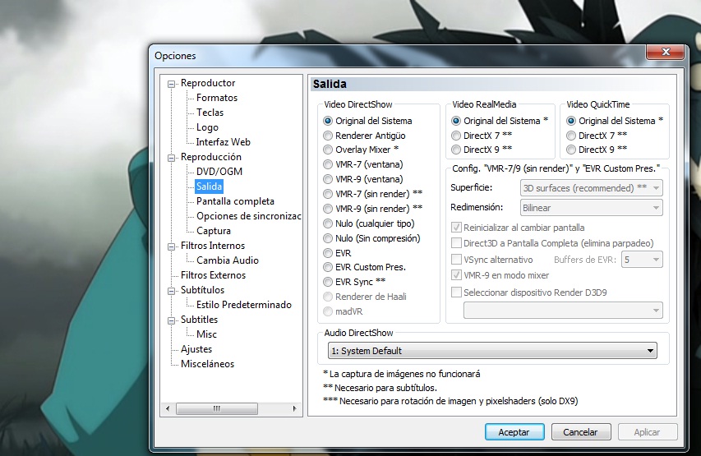Enable Direct3D a Pantalla Completa checkbox
Image resolution: width=701 pixels, height=456 pixels.
tap(457, 243)
